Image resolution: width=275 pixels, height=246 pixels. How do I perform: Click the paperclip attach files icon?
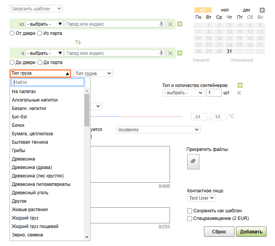pos(193,162)
